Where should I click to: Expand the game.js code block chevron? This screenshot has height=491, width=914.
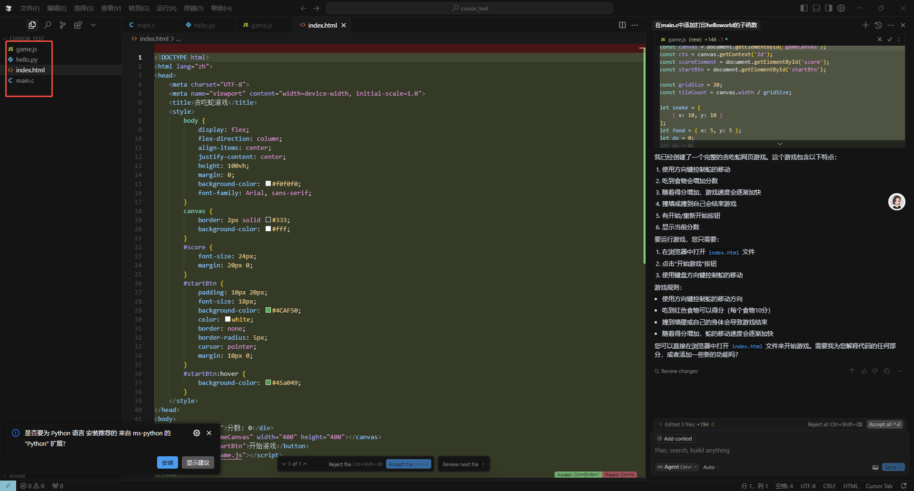click(780, 144)
